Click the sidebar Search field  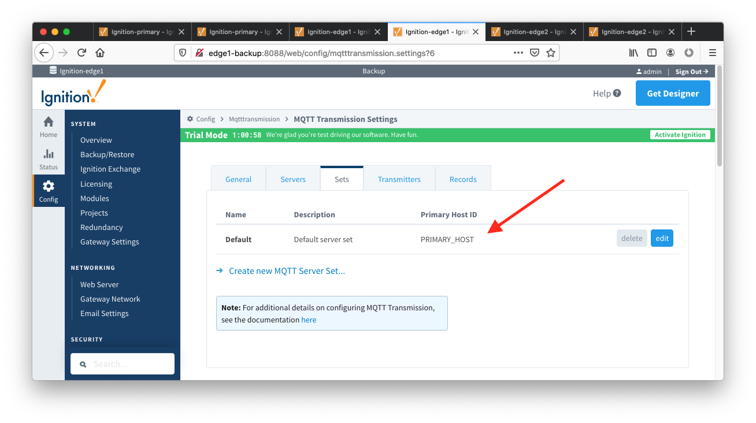123,364
